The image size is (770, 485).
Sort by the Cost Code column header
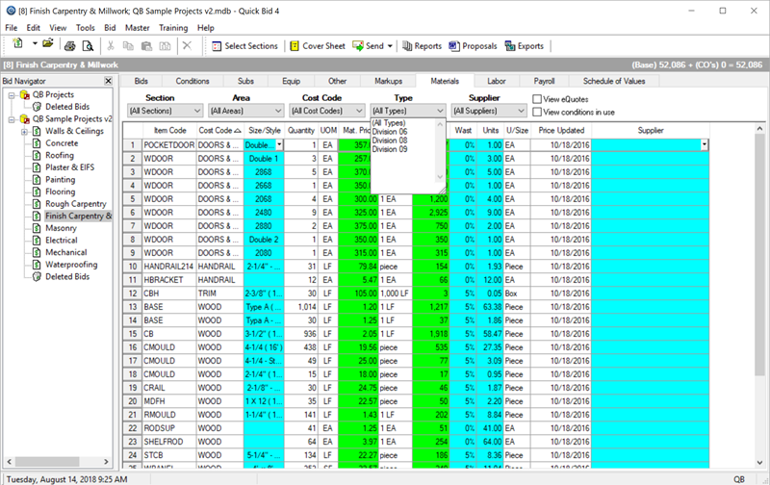[x=220, y=131]
